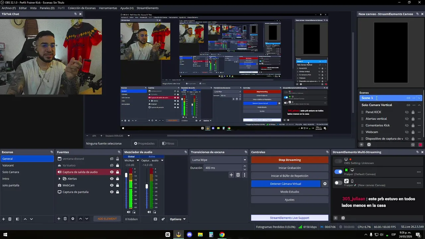This screenshot has width=425, height=239.
Task: Open Archivo menu
Action: pos(9,8)
